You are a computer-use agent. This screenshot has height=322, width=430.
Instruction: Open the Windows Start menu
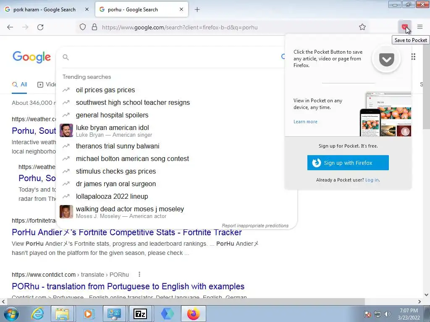pos(11,314)
